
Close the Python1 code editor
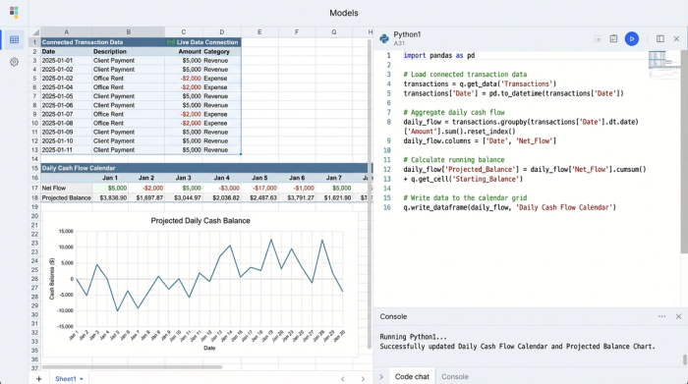click(676, 38)
